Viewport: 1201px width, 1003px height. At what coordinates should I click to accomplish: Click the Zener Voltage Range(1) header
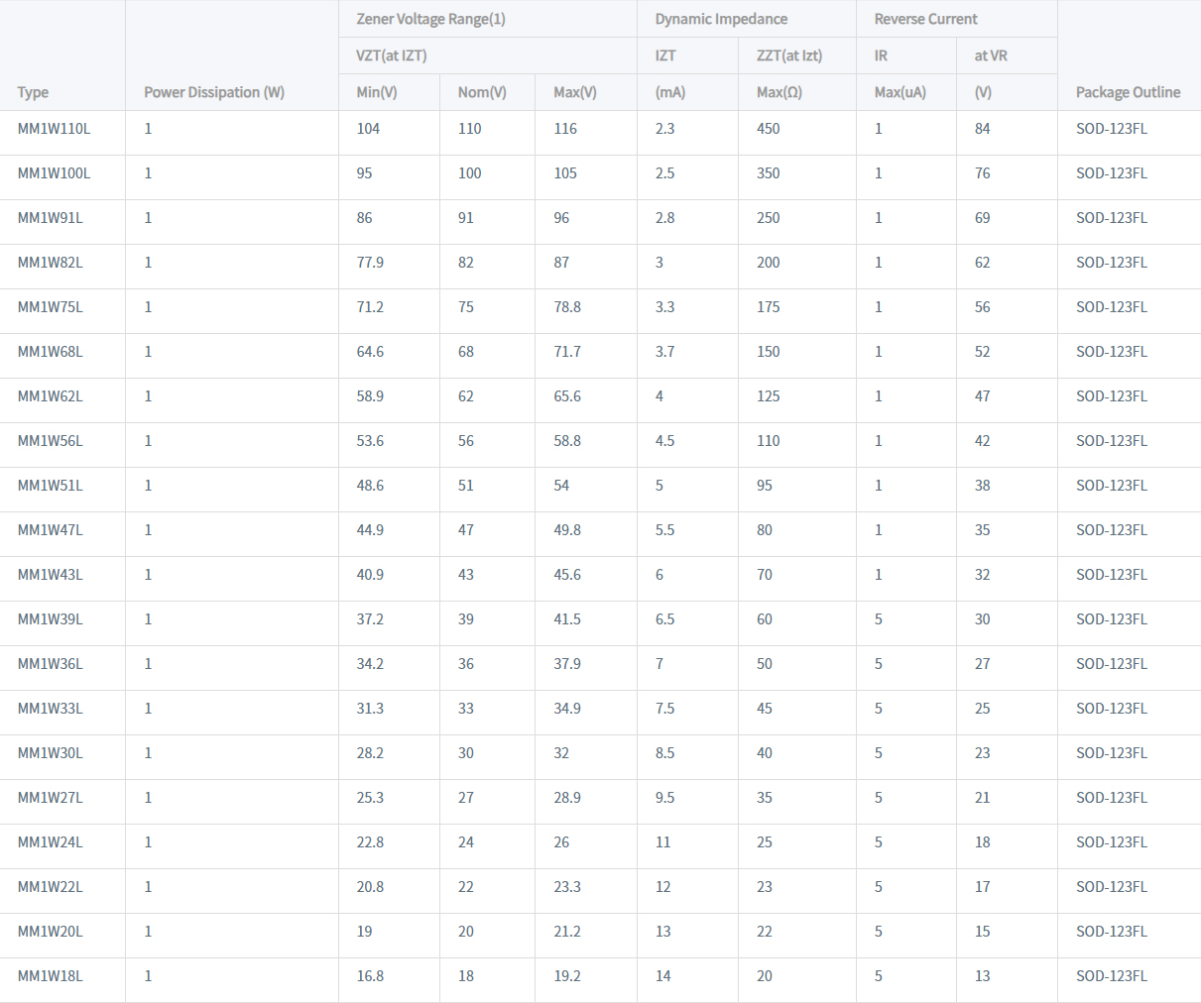[431, 19]
